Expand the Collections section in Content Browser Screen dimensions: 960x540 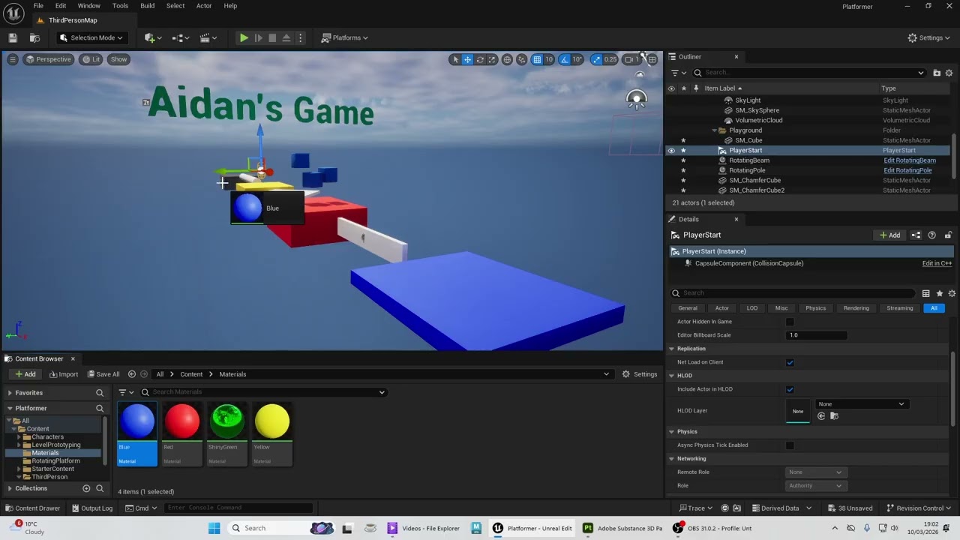pyautogui.click(x=10, y=488)
